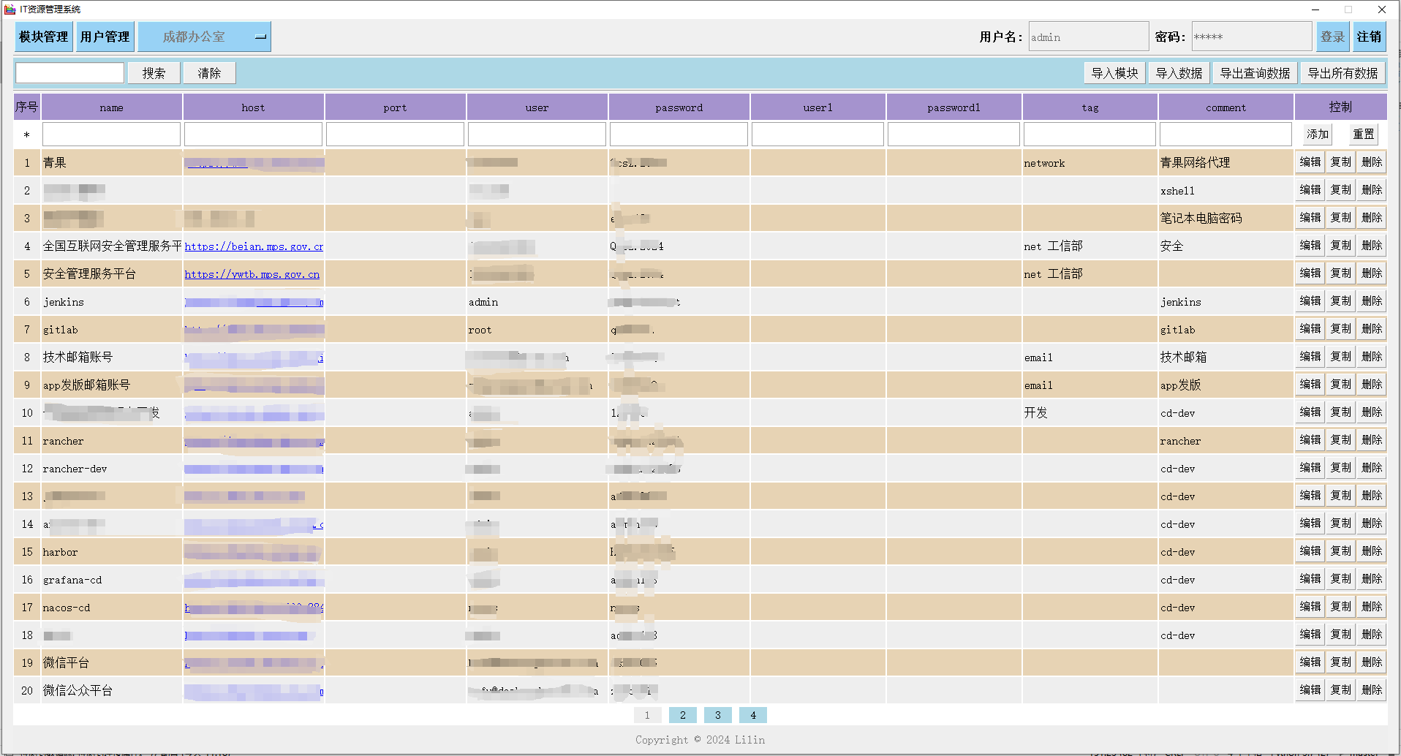Edit the app发版邮箱账号 row
Screen dimensions: 1401x756
click(1310, 385)
